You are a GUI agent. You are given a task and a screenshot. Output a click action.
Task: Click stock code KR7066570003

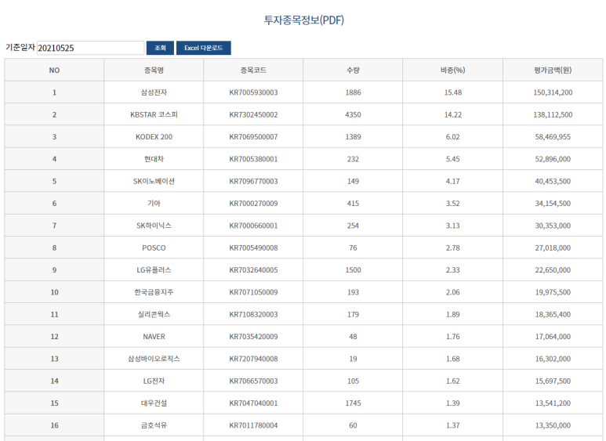coord(253,381)
